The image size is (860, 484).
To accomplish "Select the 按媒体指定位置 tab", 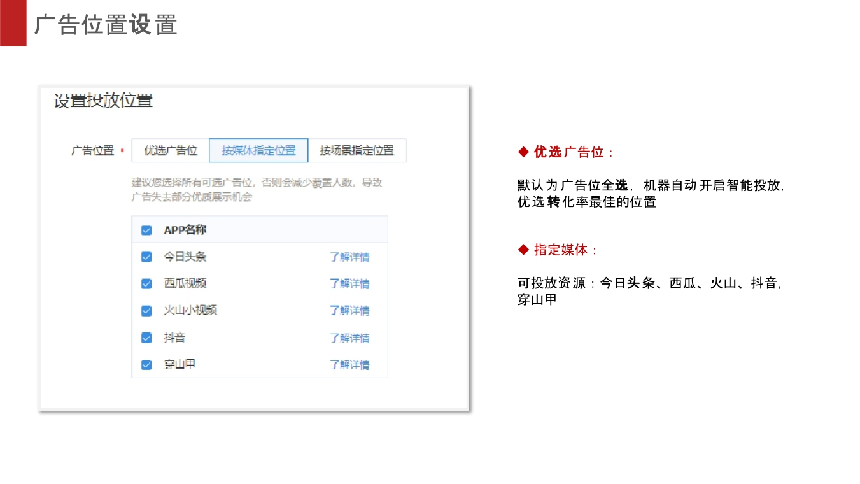I will click(x=257, y=150).
